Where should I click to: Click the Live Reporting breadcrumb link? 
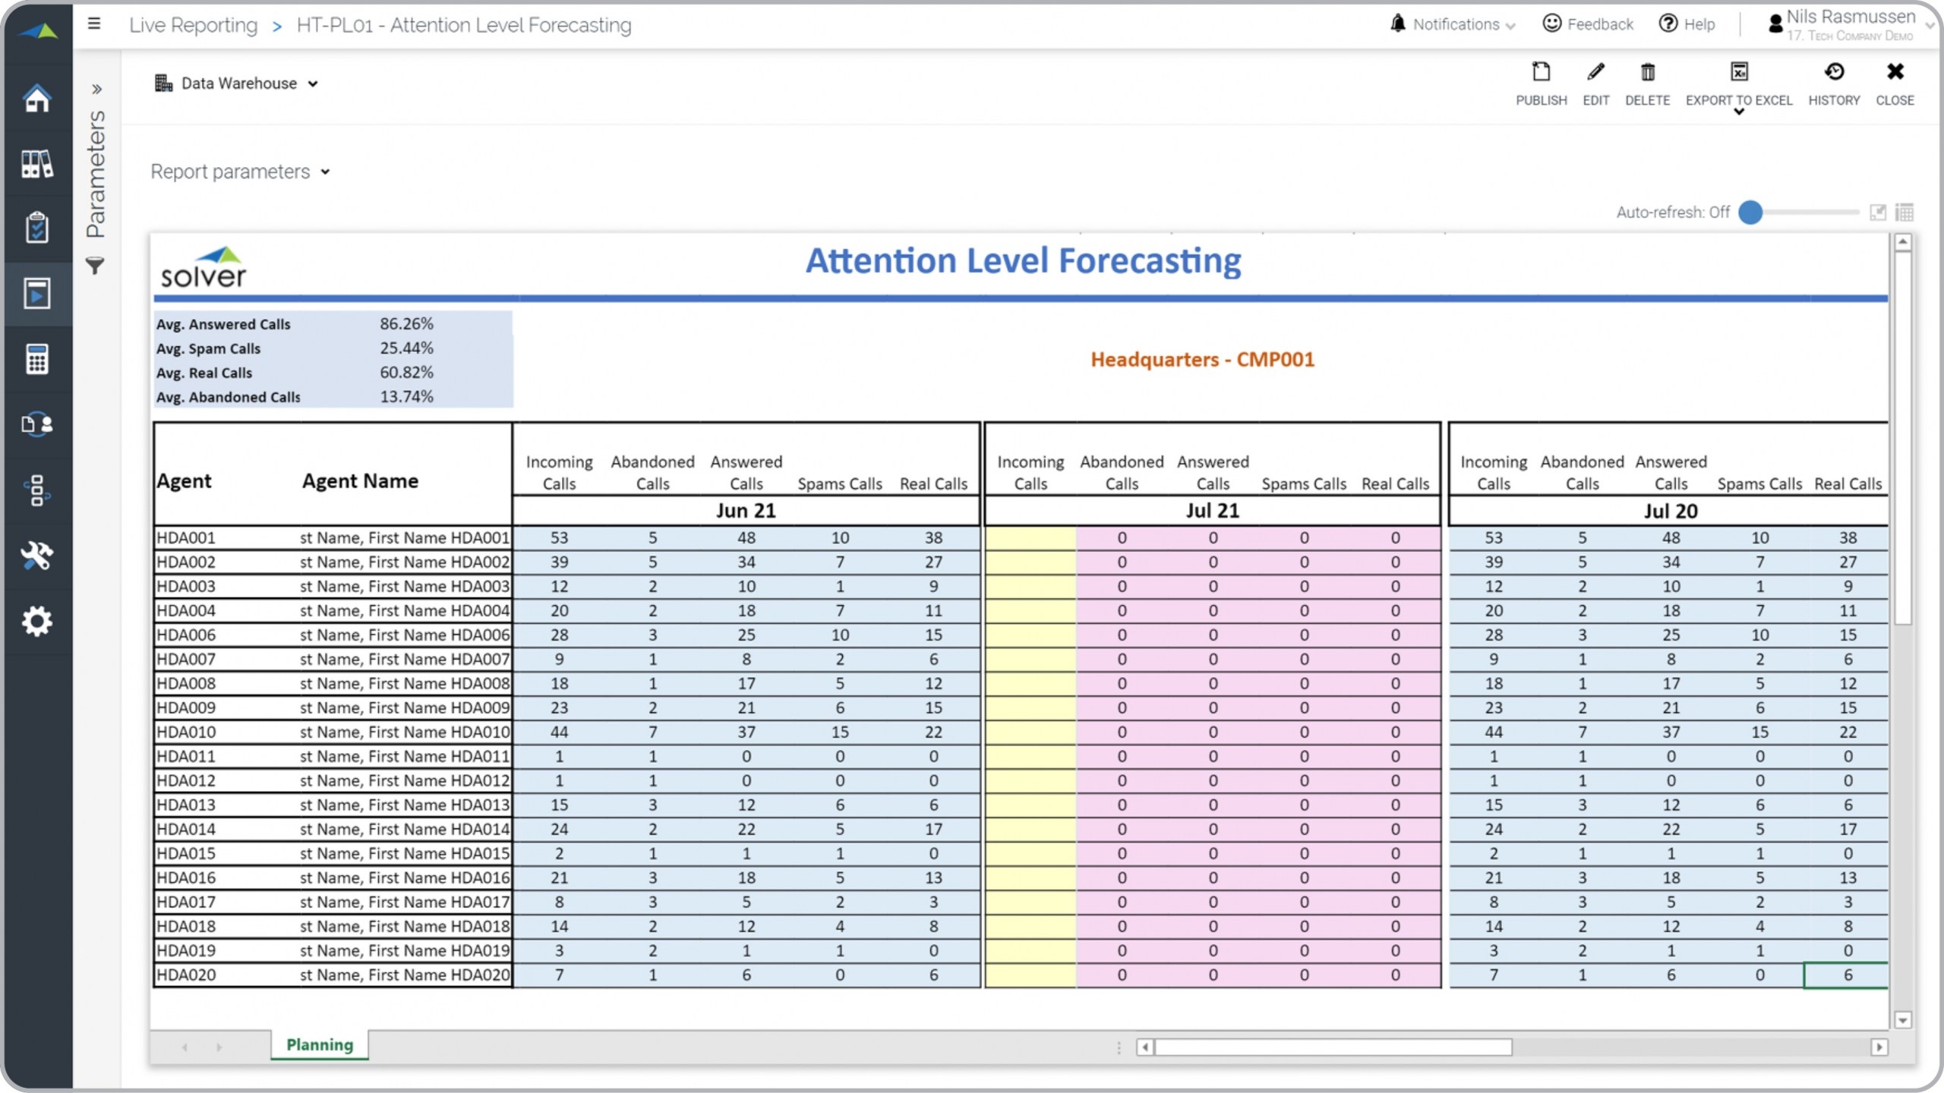[x=193, y=25]
